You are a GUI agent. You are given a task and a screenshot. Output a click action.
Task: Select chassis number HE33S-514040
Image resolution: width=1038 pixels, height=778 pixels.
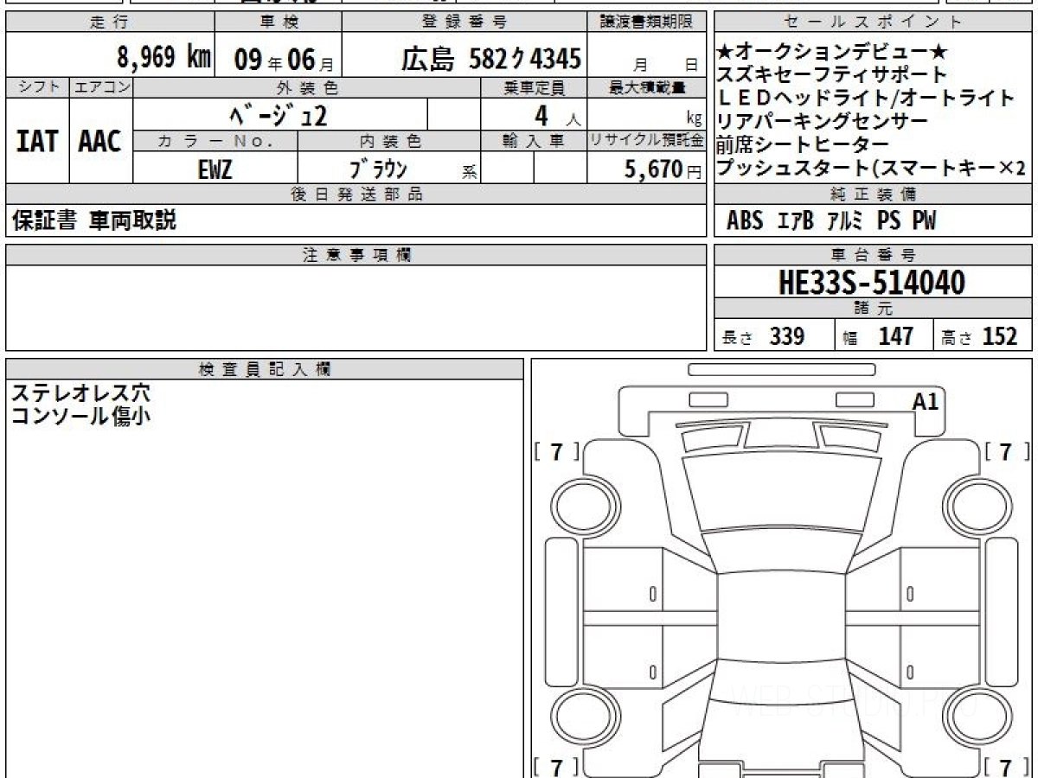point(872,282)
